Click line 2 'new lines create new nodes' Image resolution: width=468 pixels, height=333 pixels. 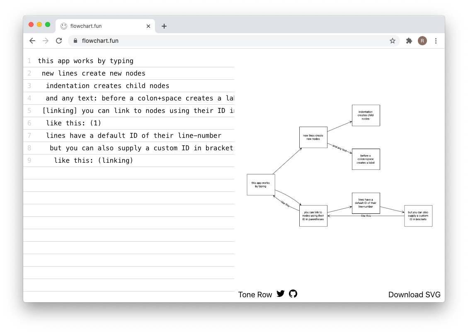point(93,73)
